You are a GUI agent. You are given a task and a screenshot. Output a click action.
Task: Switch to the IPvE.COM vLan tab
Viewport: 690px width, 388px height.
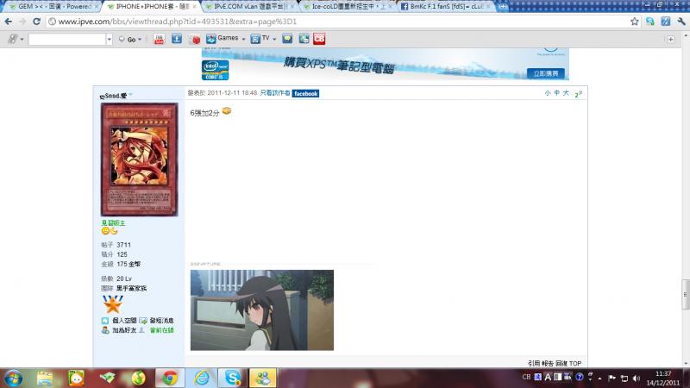(249, 7)
